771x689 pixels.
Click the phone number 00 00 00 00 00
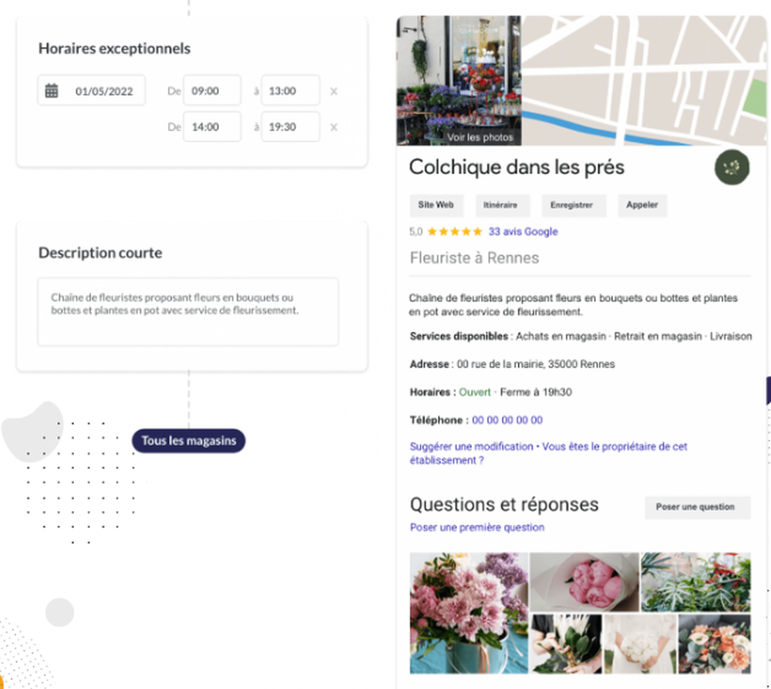(x=507, y=420)
